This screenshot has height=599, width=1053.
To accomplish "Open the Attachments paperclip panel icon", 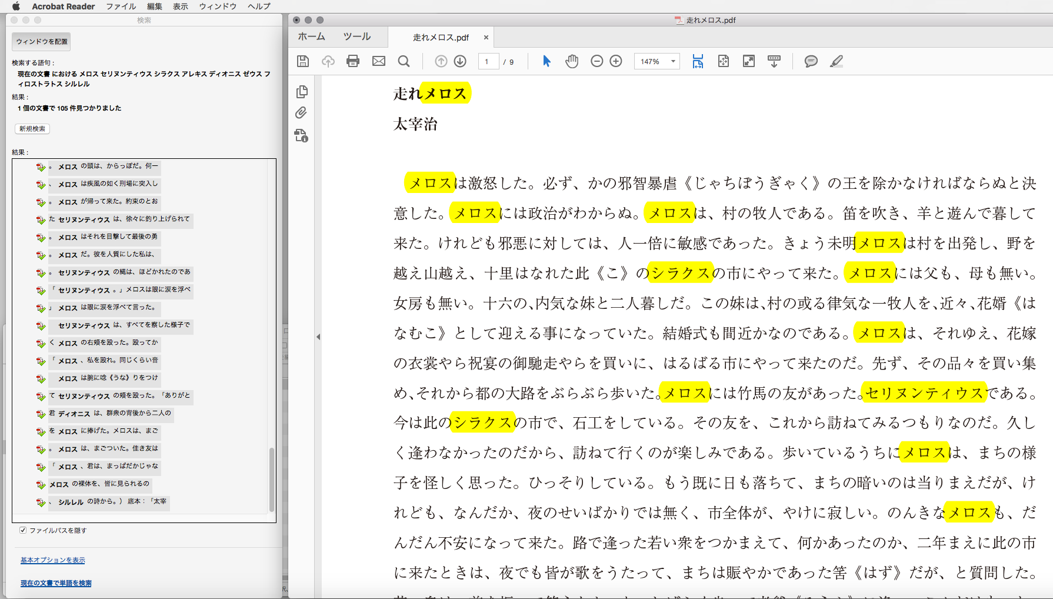I will pyautogui.click(x=301, y=113).
